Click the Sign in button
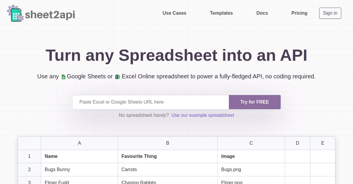 330,13
